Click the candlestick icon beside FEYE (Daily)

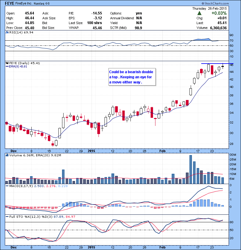point(7,63)
